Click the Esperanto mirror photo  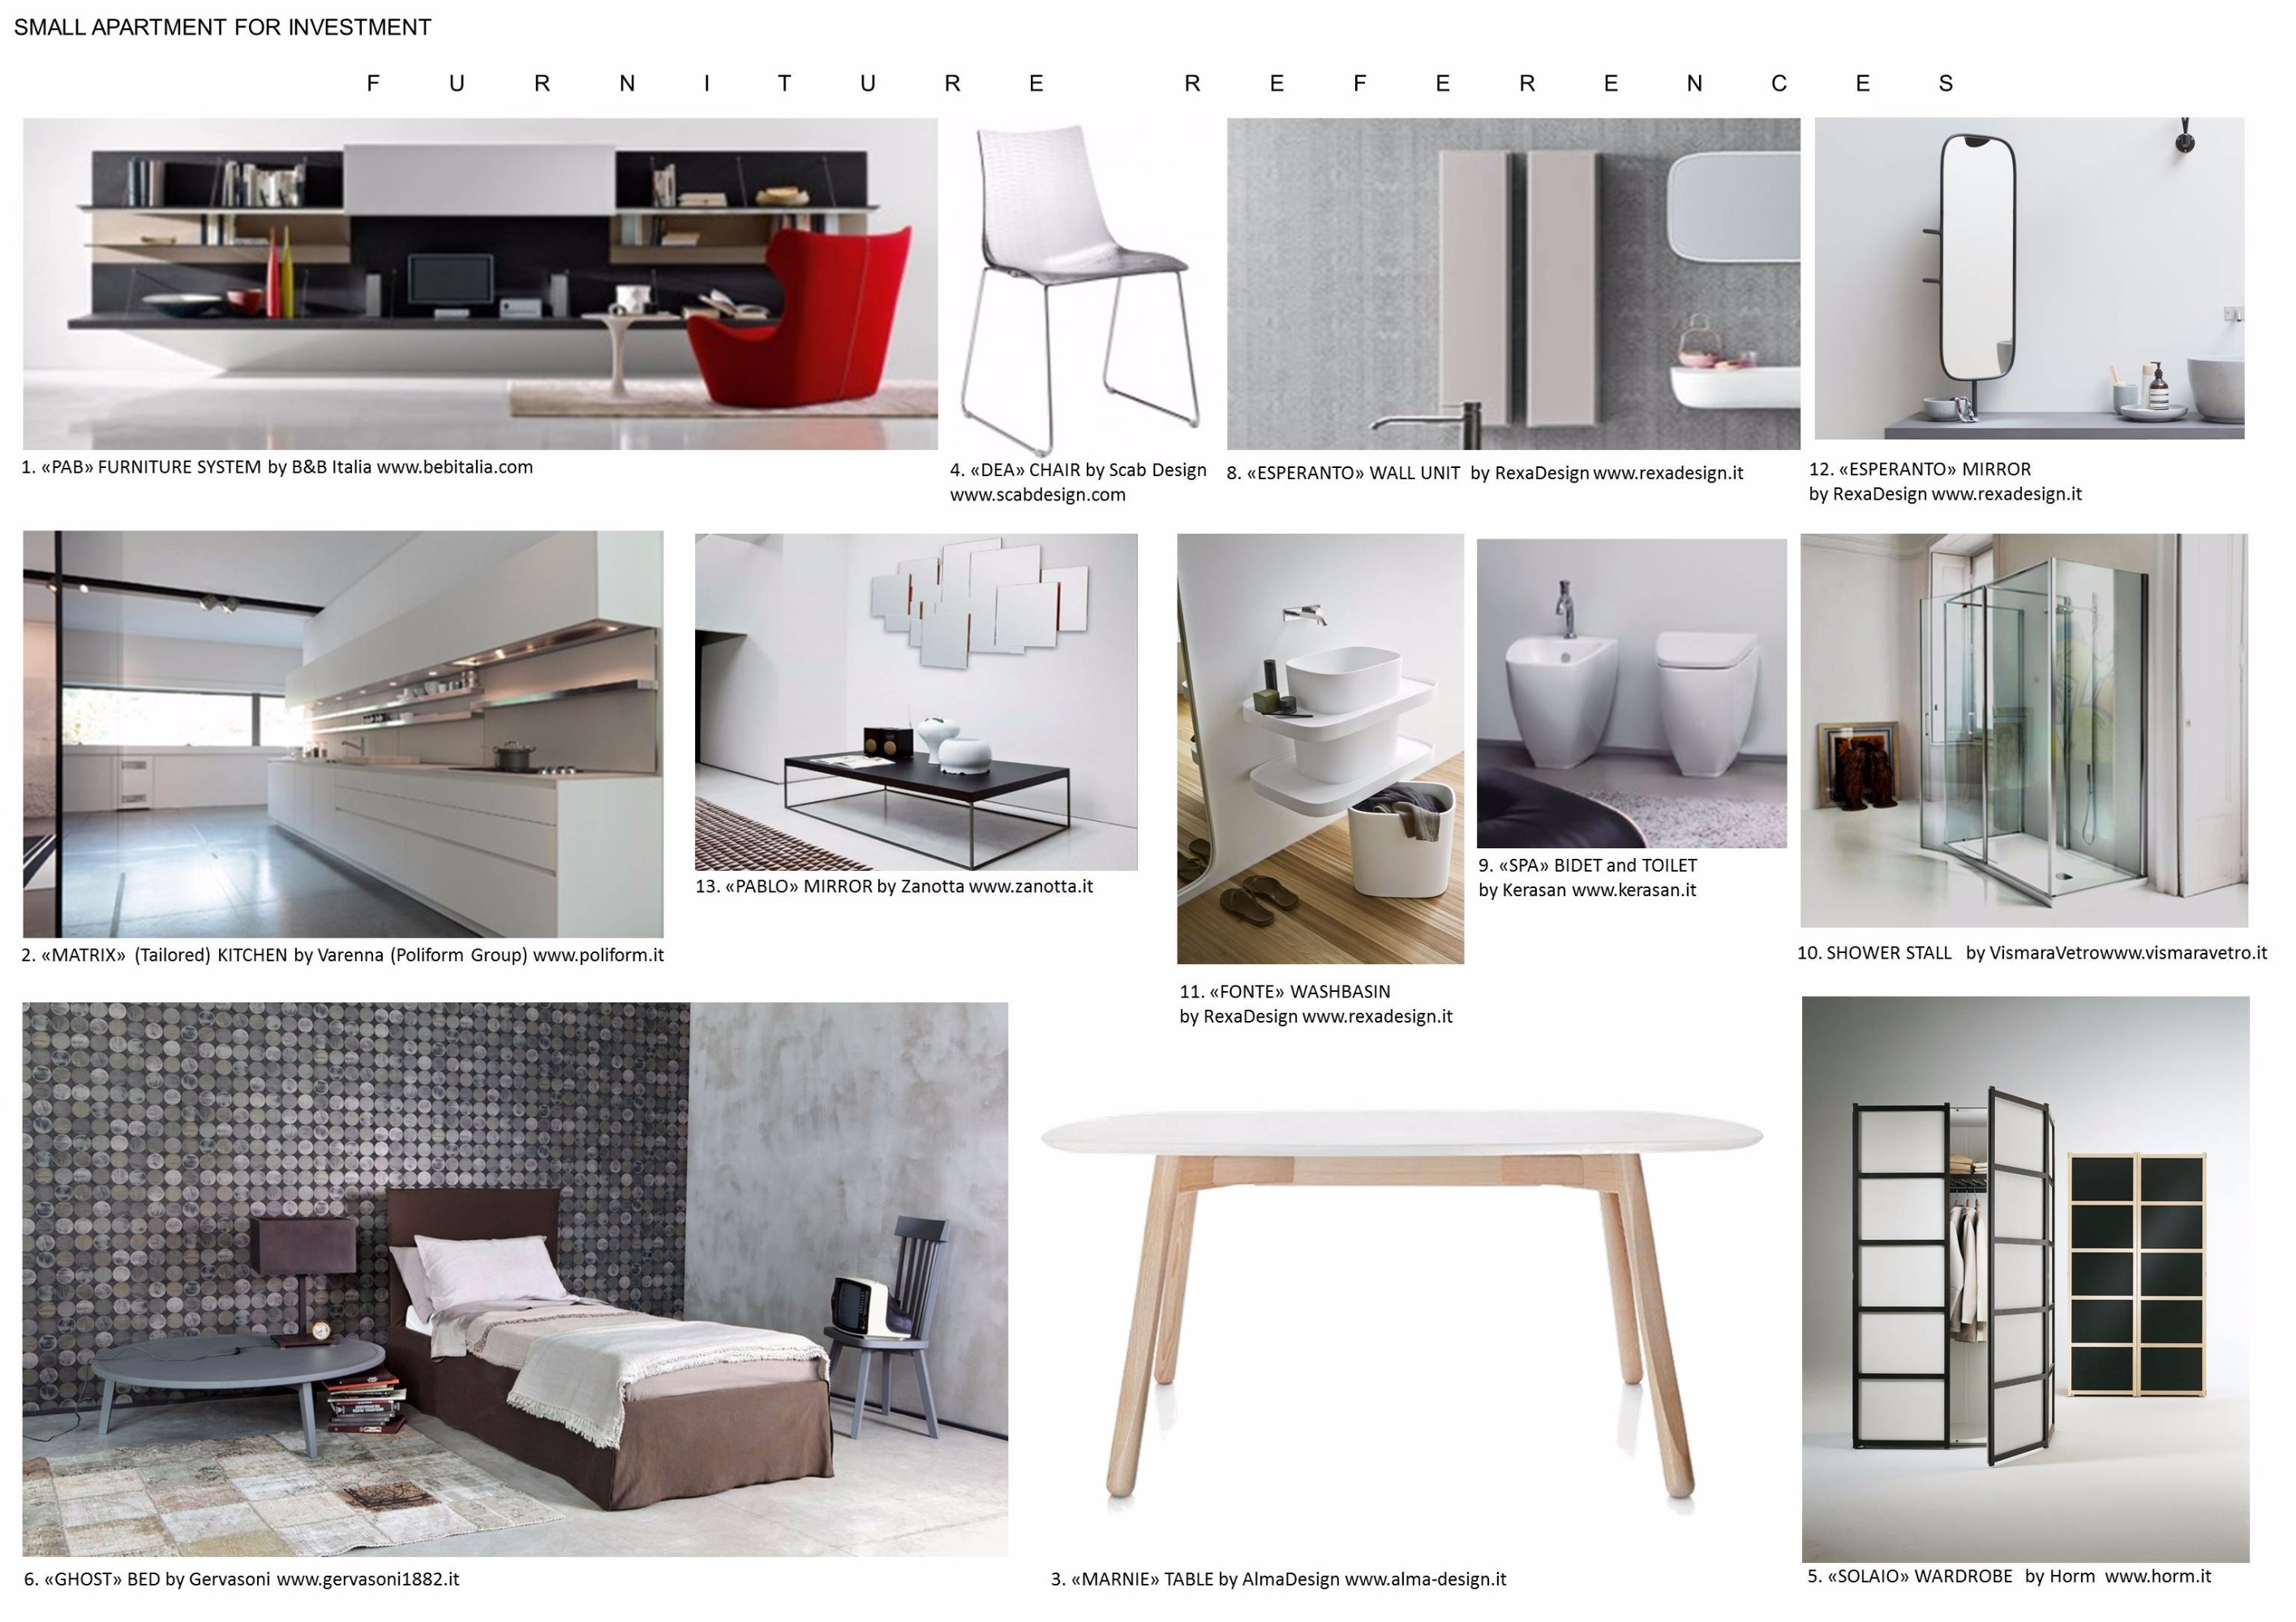2029,278
